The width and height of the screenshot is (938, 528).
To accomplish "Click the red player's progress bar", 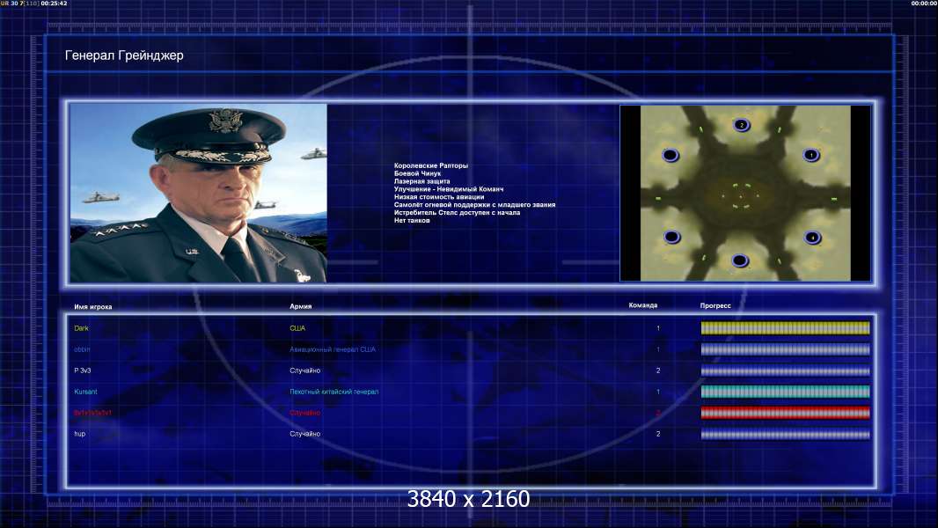I will [x=785, y=413].
